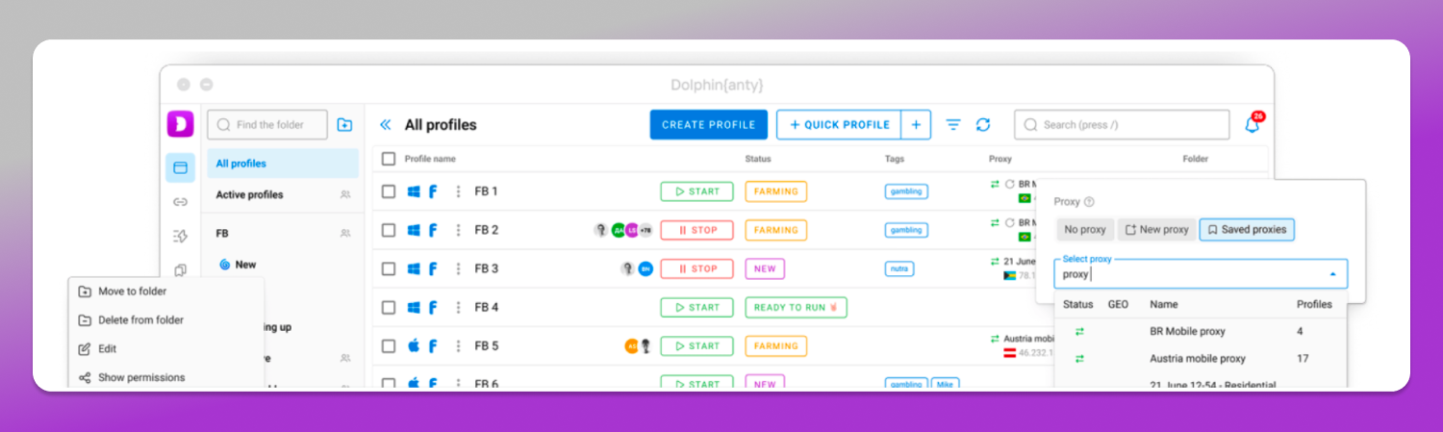Click the CREATE PROFILE button
The width and height of the screenshot is (1443, 432).
[709, 125]
